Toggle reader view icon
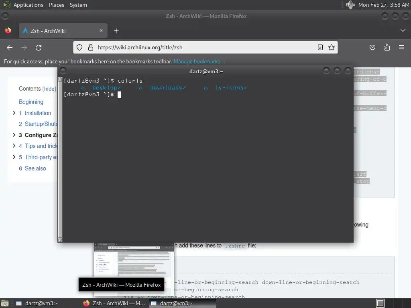Image resolution: width=411 pixels, height=308 pixels. coord(320,47)
